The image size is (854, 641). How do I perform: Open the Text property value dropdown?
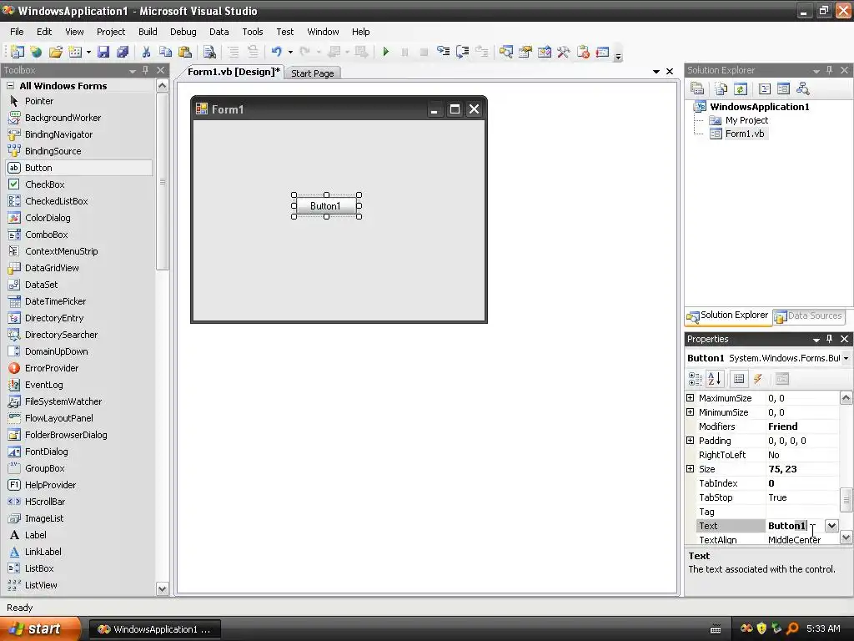coord(831,526)
